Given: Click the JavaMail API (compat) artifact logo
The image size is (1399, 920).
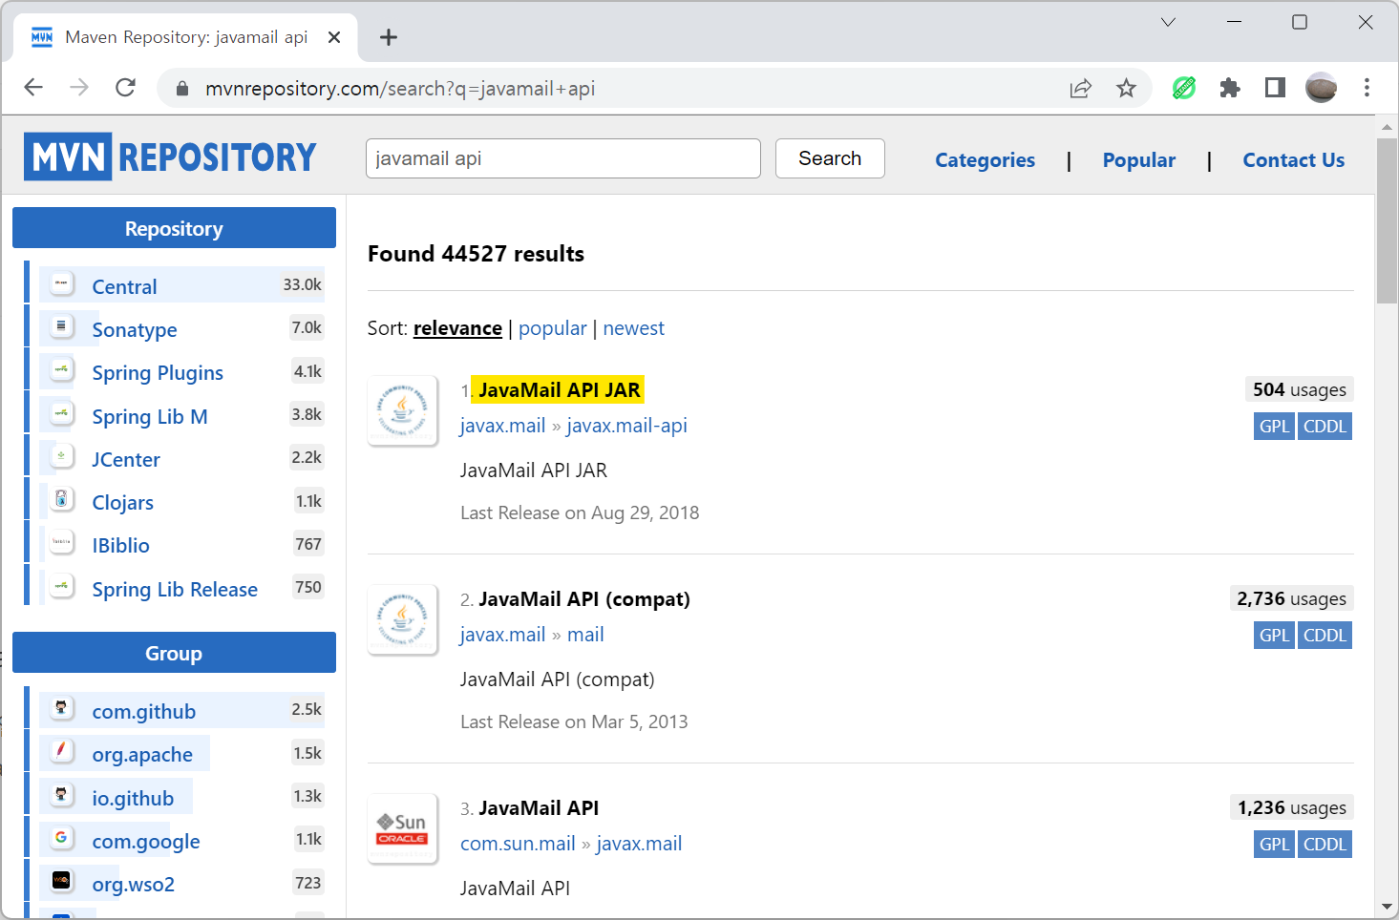Looking at the screenshot, I should 402,619.
